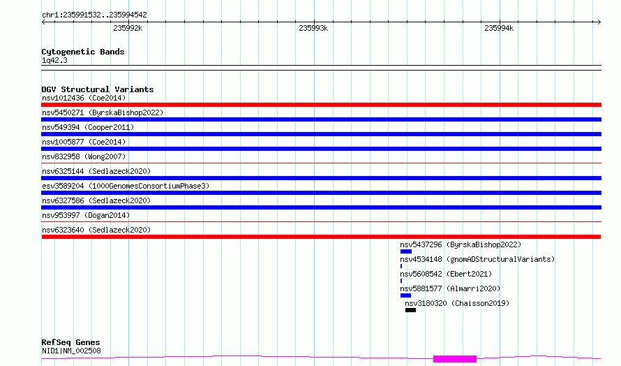Open the nsv3180320 (Chaisson2019) label

tap(457, 303)
